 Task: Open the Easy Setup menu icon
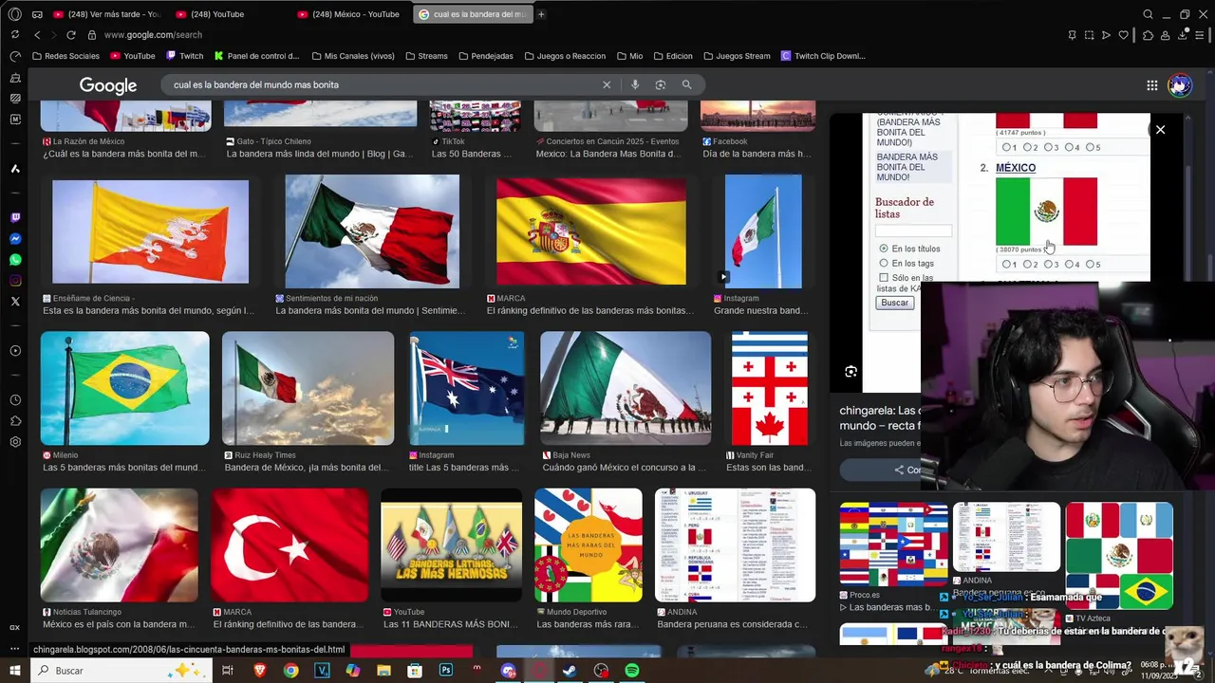tap(1202, 35)
